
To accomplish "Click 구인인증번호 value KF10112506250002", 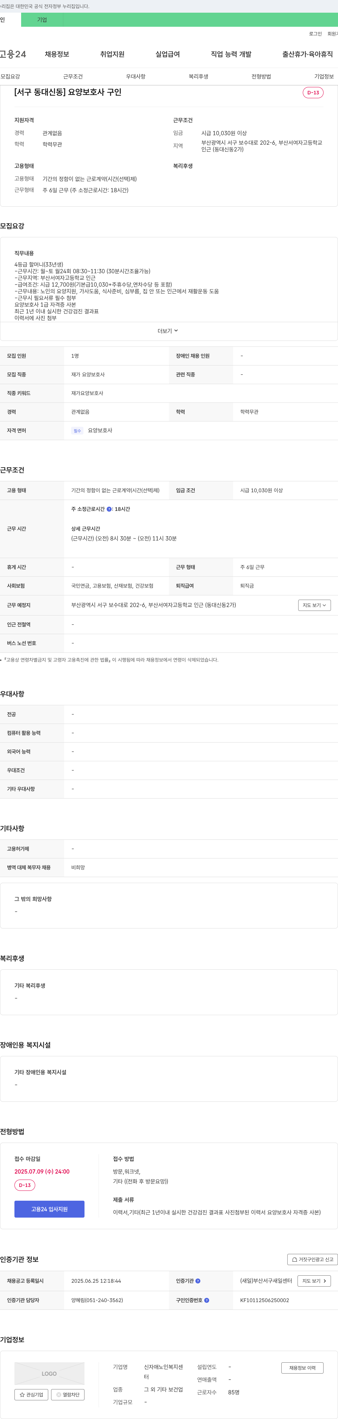I will coord(264,1300).
